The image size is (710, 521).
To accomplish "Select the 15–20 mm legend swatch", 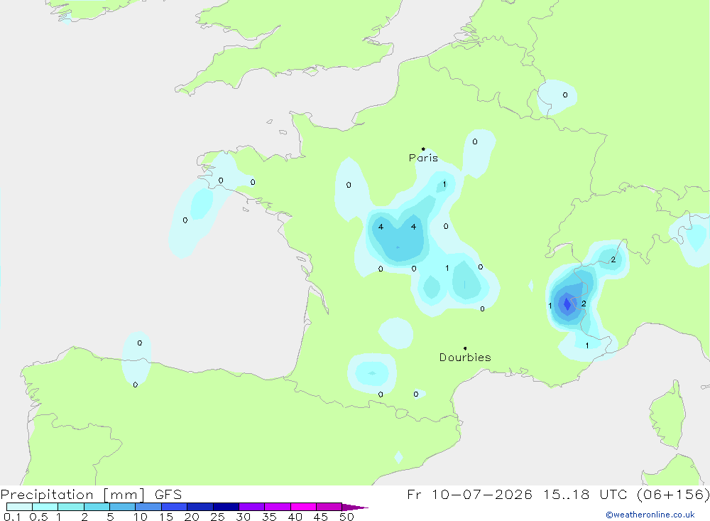I will click(x=175, y=507).
